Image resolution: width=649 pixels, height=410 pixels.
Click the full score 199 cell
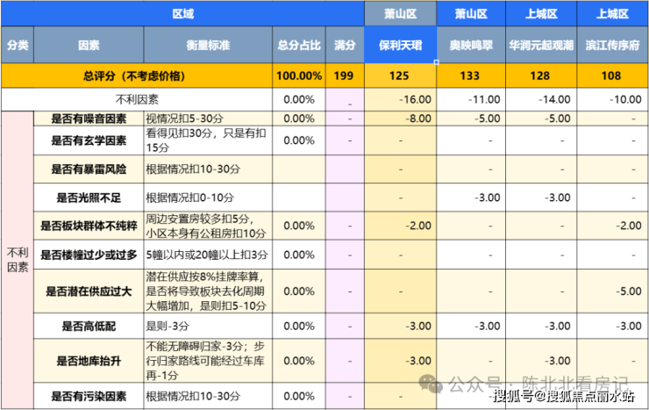[x=345, y=76]
